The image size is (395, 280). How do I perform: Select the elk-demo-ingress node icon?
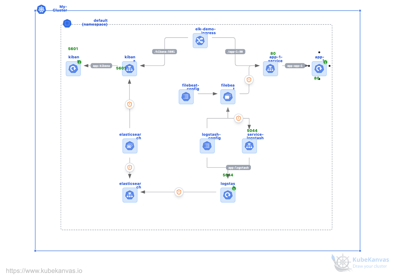tap(200, 41)
